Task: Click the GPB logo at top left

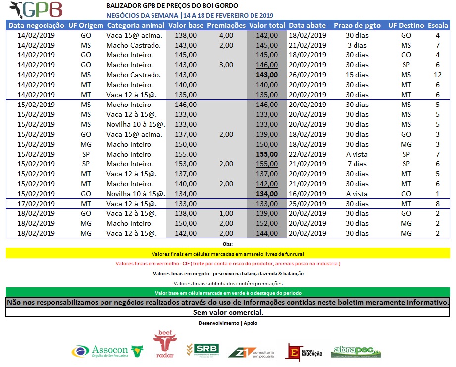Action: coord(36,10)
